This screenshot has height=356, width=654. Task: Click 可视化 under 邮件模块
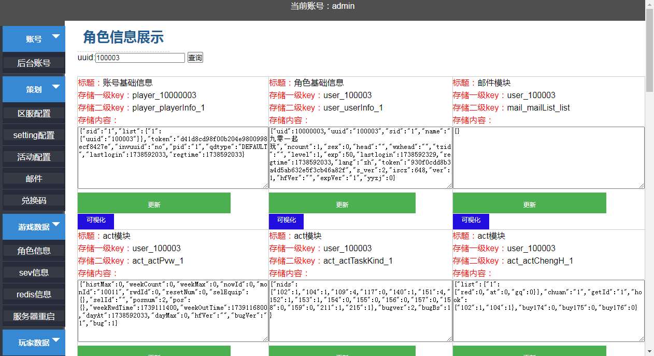click(x=471, y=221)
